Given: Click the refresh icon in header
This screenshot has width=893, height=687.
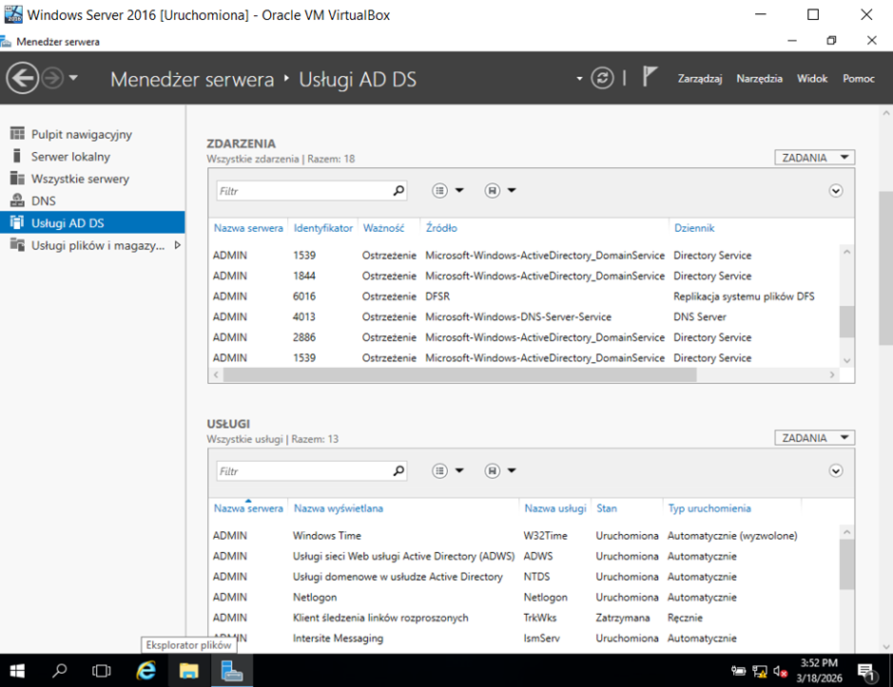Looking at the screenshot, I should click(602, 78).
